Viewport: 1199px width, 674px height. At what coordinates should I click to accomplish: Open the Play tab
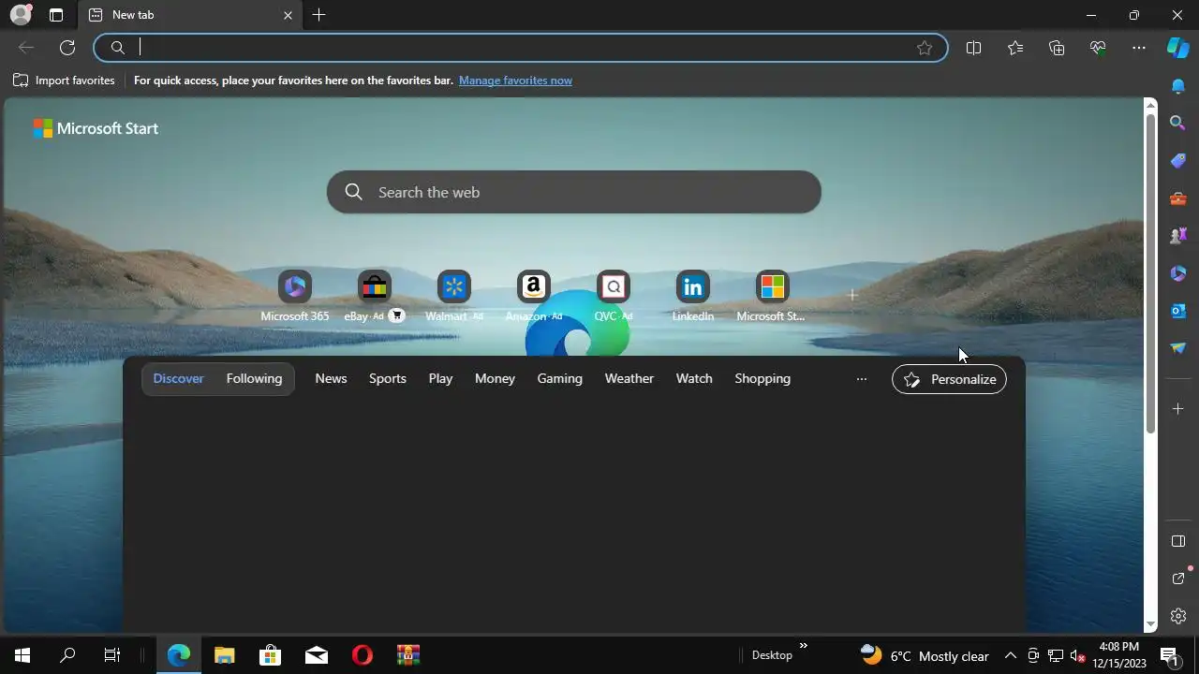[440, 378]
